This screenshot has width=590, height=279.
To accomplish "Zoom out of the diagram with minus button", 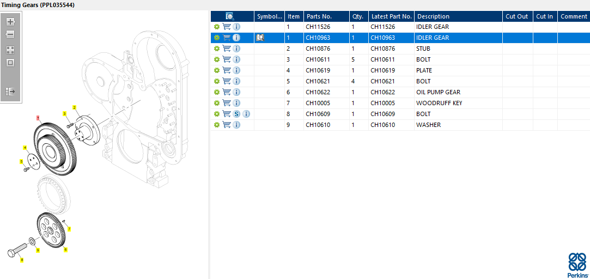I will click(x=10, y=34).
